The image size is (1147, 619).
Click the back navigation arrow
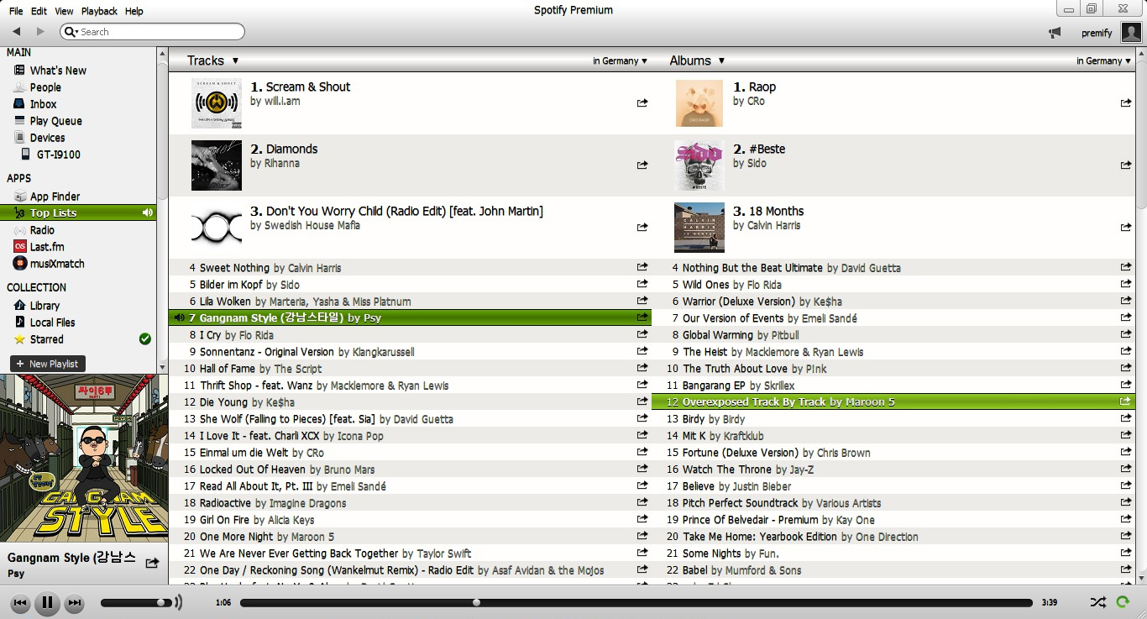point(16,32)
